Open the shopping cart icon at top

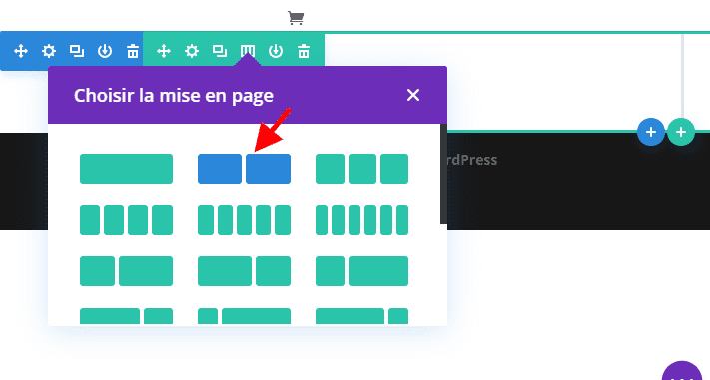(296, 18)
